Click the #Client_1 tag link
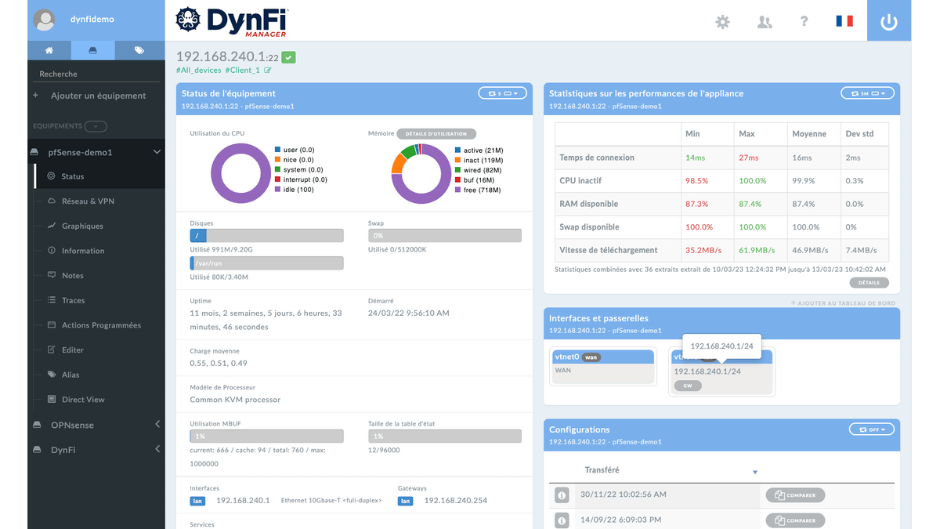 pos(243,70)
